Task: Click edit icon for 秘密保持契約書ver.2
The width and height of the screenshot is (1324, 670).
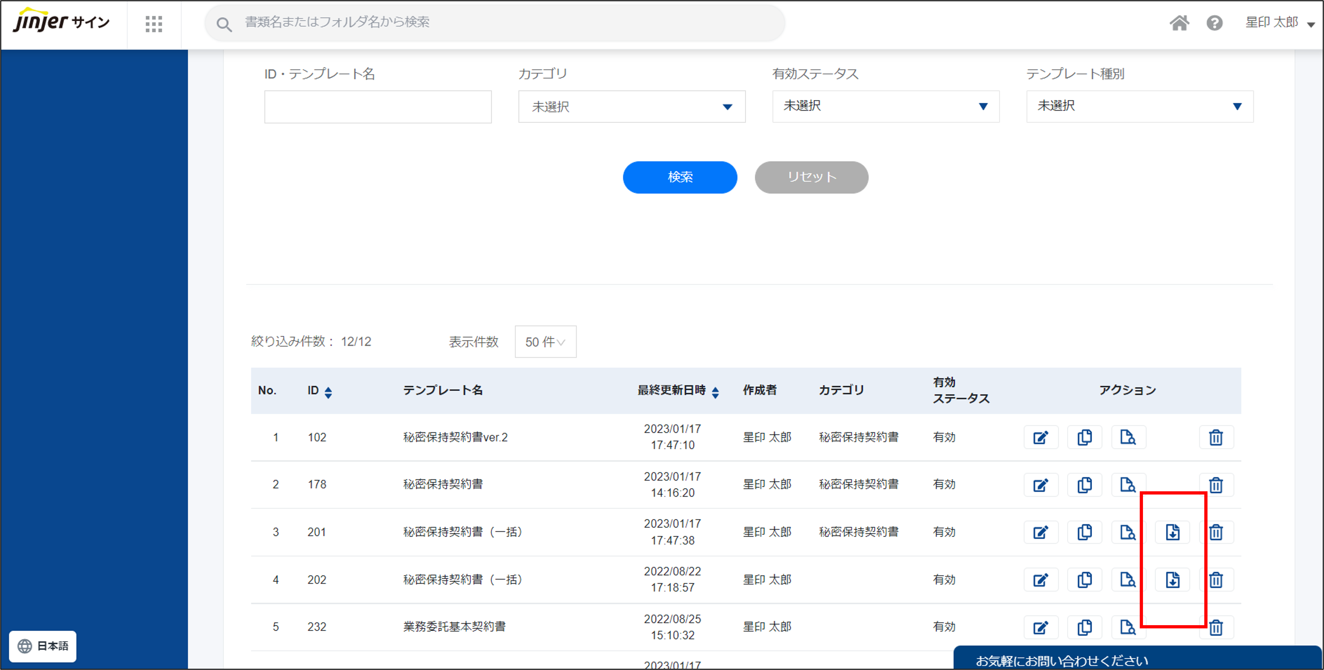Action: point(1040,437)
